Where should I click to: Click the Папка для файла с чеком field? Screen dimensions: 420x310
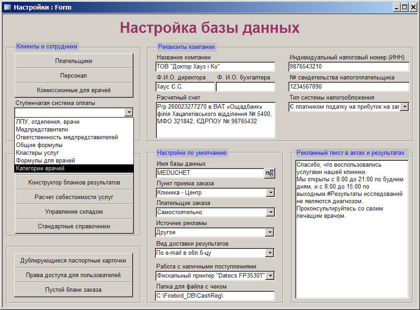(x=215, y=296)
